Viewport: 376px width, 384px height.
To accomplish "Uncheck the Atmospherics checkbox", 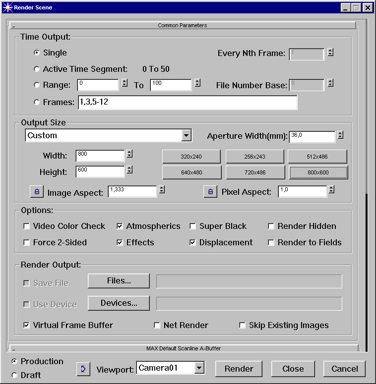I will click(x=120, y=226).
